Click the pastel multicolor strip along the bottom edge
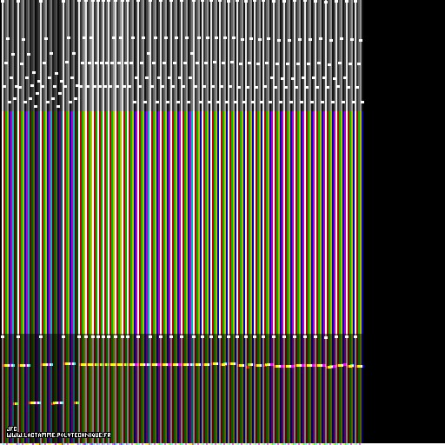445x445 pixels. click(181, 444)
